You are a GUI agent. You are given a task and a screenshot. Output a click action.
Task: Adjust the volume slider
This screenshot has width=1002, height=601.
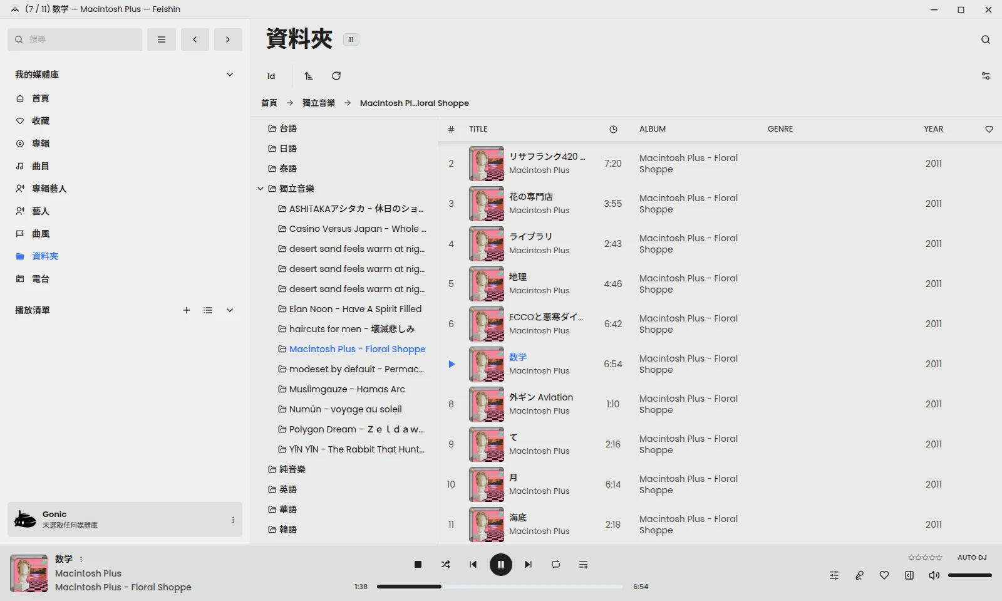[970, 575]
